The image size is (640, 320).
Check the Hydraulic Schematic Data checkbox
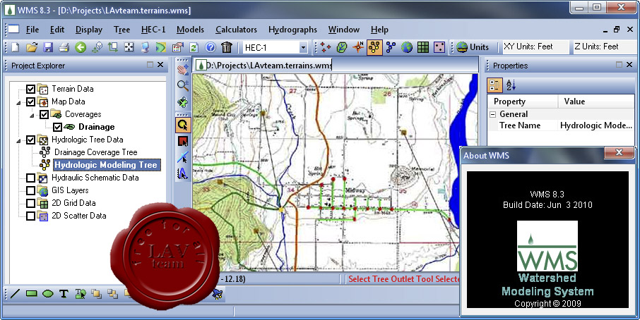(x=30, y=178)
